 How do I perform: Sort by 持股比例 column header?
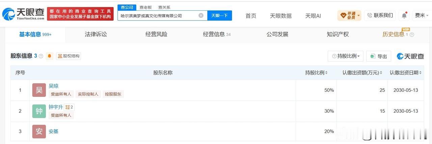click(316, 73)
